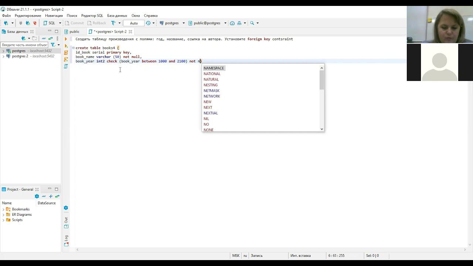This screenshot has width=473, height=266.
Task: Click the new folder icon in navigator
Action: coord(34,38)
